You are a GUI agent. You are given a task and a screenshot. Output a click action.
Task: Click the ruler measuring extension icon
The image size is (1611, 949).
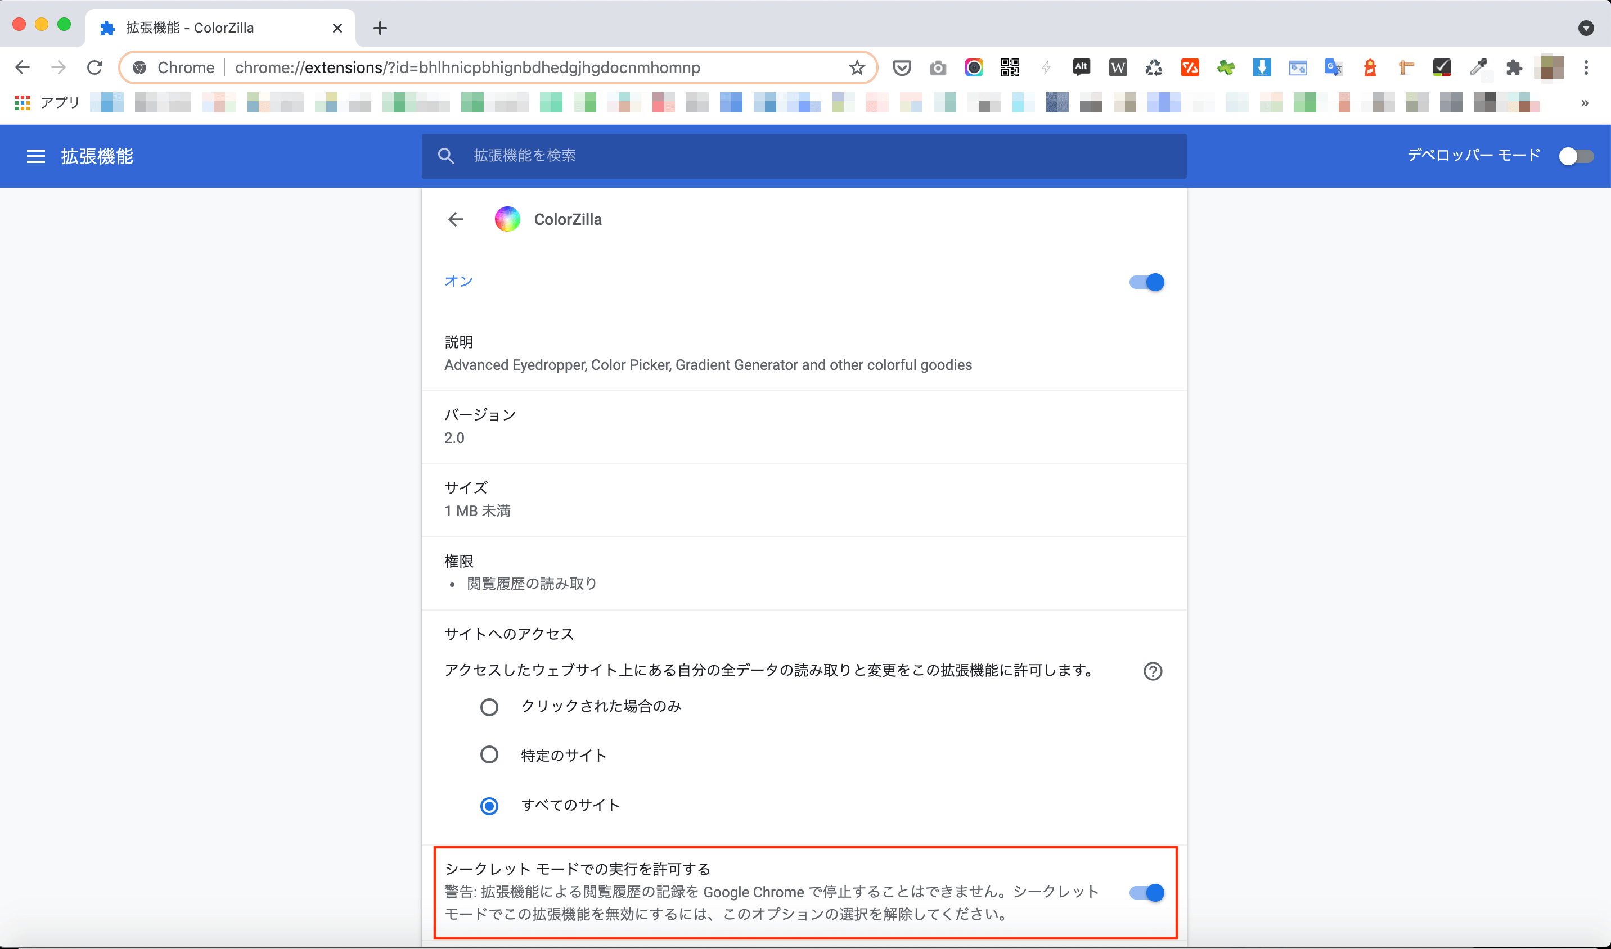1406,68
